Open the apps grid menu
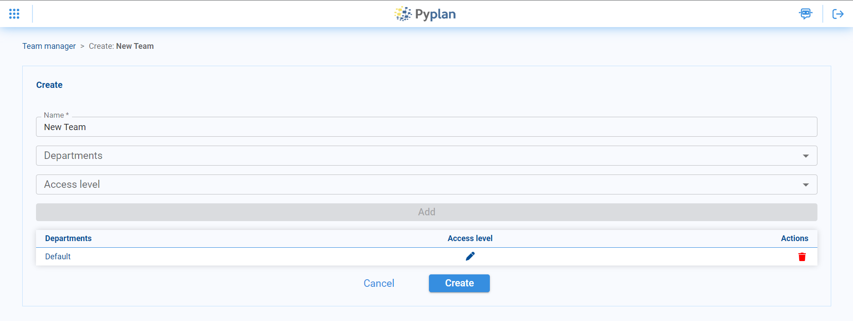 click(x=14, y=14)
